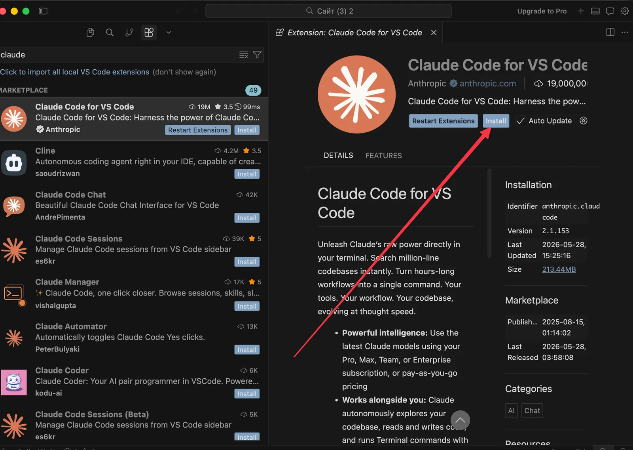
Task: Toggle the primary sidebar visibility icon
Action: [x=43, y=11]
